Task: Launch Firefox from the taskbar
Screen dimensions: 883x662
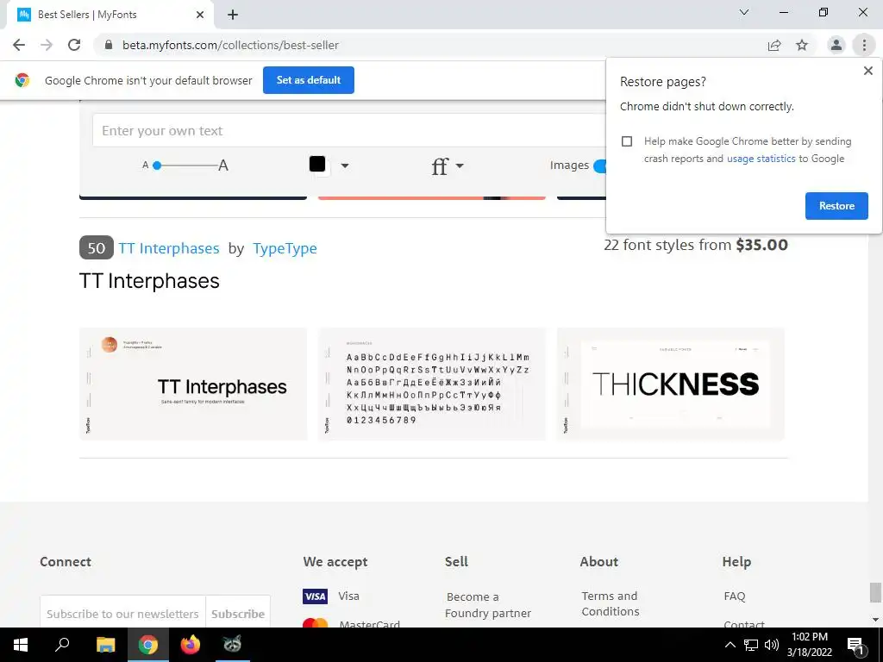Action: point(191,645)
